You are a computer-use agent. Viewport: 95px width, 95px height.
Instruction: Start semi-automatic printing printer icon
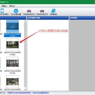click(42, 11)
